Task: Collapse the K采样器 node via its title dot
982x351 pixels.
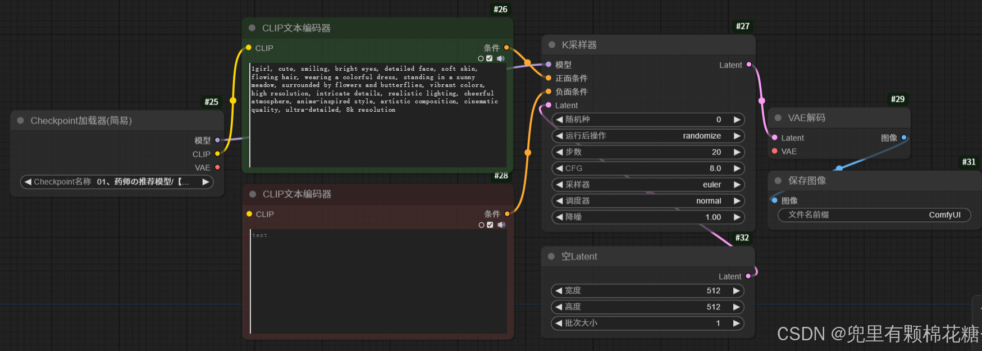Action: 552,45
